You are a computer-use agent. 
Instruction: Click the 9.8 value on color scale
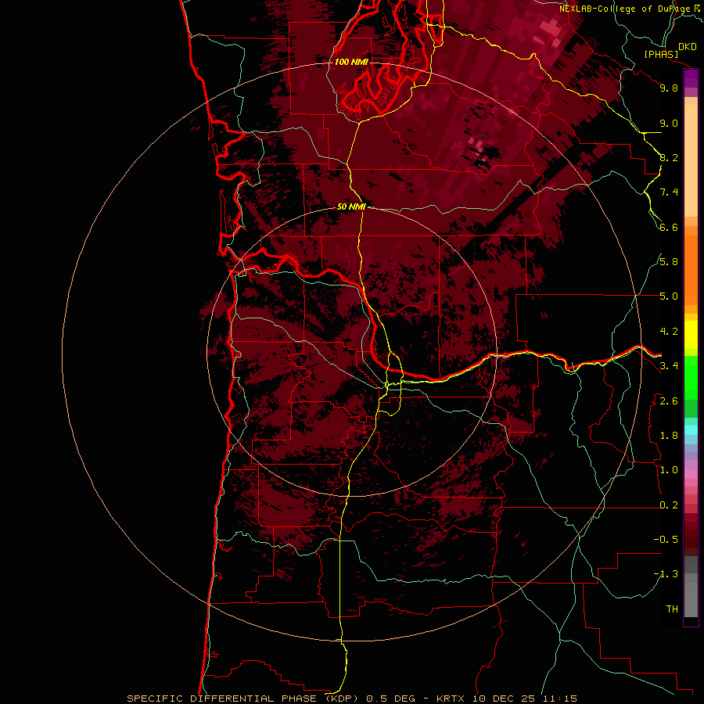669,88
